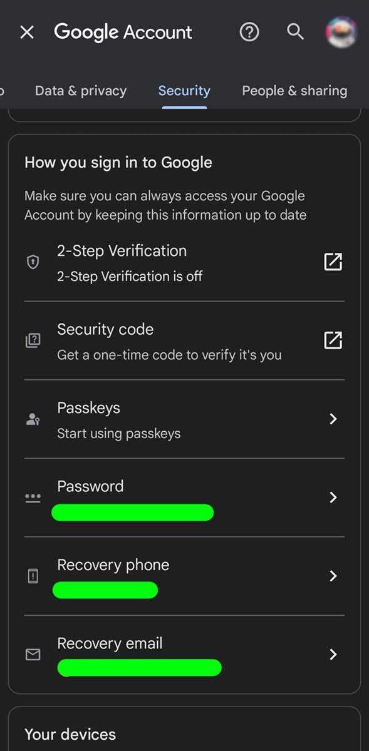Click the shield icon beside 2-Step Verification

tap(33, 262)
